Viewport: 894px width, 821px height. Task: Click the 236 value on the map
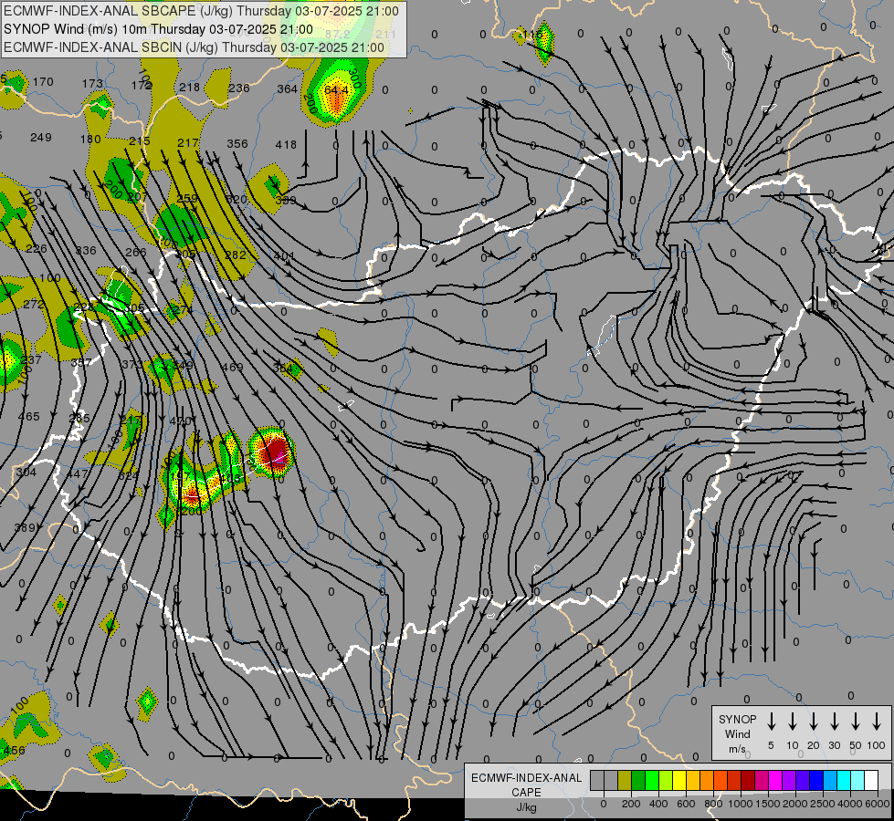click(239, 88)
